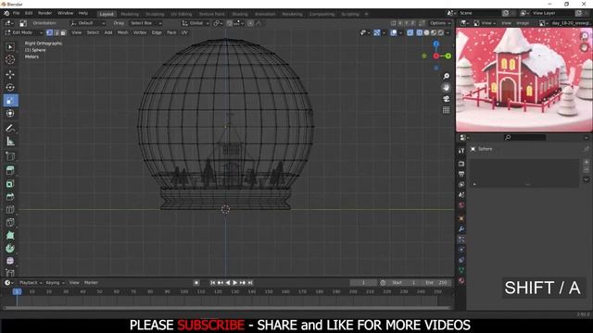Open the Global transform orientation dropdown
Viewport: 593px width, 333px height.
pos(196,23)
